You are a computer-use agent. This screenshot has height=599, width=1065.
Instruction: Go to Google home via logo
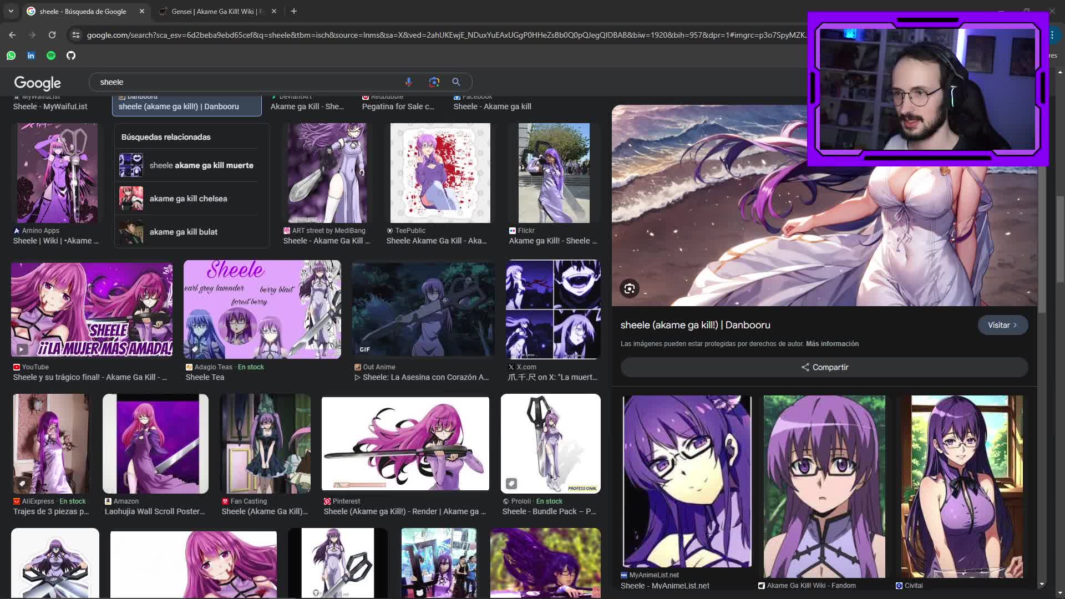[37, 83]
